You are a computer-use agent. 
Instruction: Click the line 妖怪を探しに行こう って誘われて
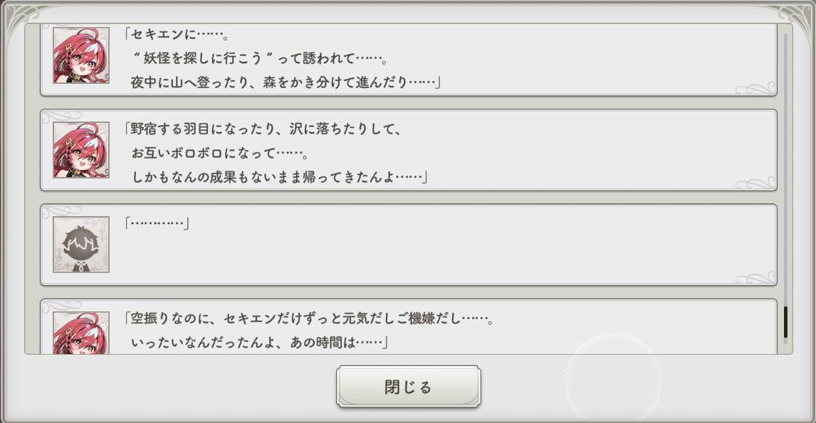261,58
